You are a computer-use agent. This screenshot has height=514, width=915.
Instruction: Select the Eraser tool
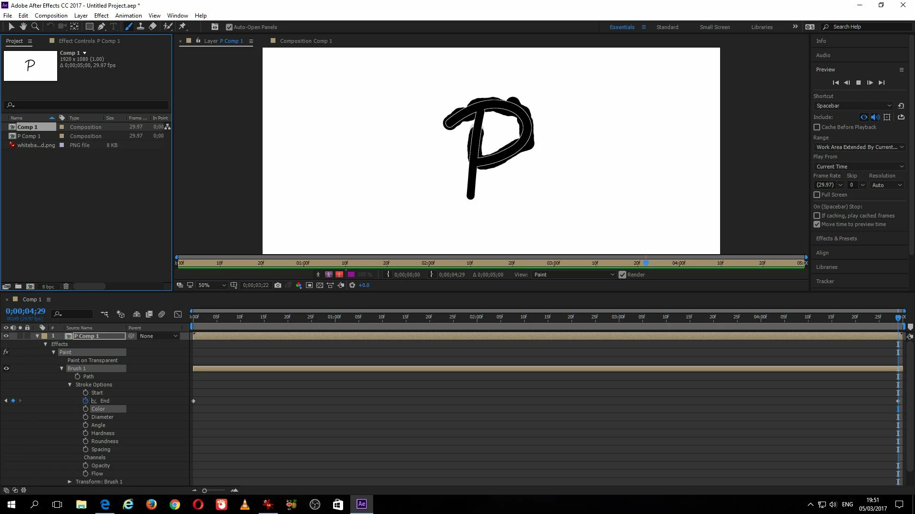[x=152, y=27]
